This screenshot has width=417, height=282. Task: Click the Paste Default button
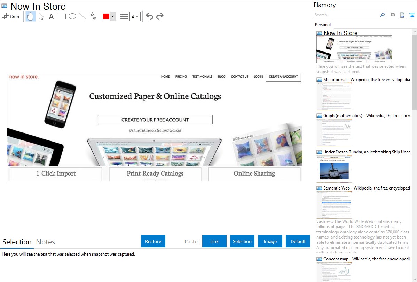(x=298, y=241)
